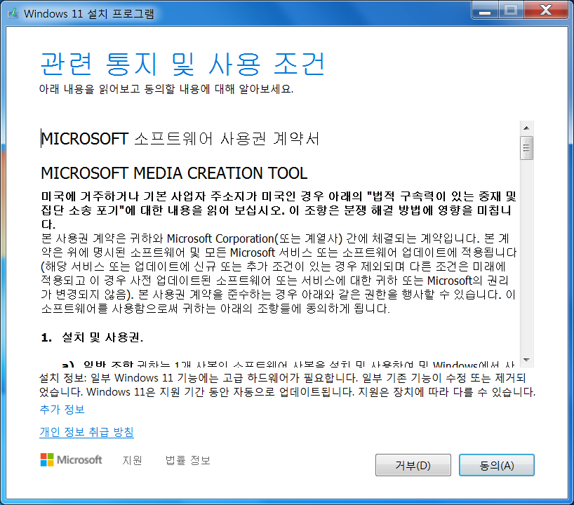
Task: Close the Windows 11 설치 프로그램 window
Action: [x=546, y=10]
